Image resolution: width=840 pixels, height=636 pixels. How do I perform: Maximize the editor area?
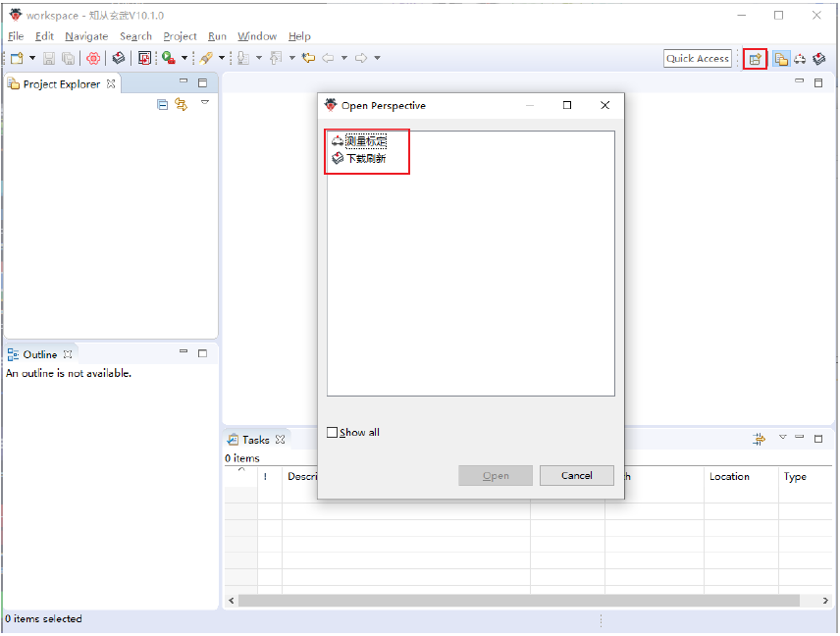pyautogui.click(x=818, y=82)
